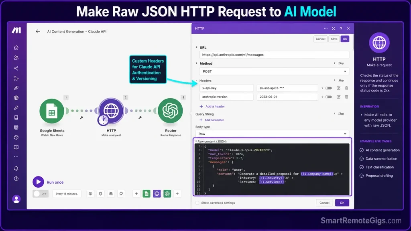Open the Keys icon in sidebar
Viewport: 411px width, 231px height.
(x=16, y=107)
